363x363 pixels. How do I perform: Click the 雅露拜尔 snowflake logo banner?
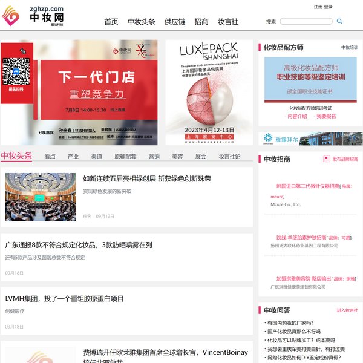click(x=282, y=139)
